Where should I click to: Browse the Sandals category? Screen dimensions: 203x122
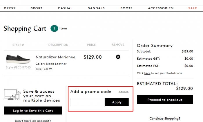point(96,8)
